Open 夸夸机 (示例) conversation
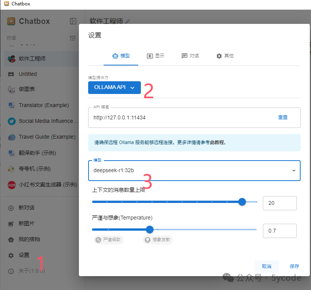 41,169
